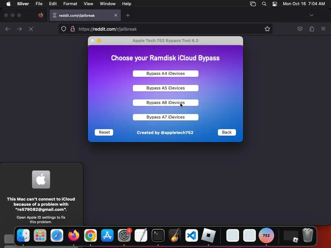Select the reddit.com/r/jailbreak tab
Image resolution: width=331 pixels, height=248 pixels.
(x=85, y=15)
